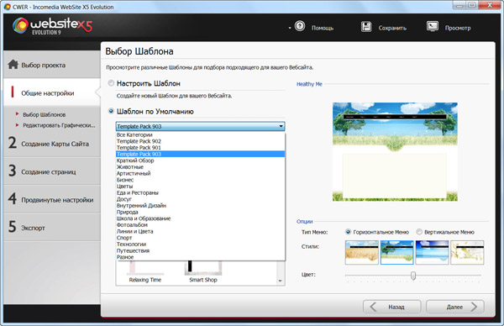Pick Фотоальбом in the category list
The width and height of the screenshot is (504, 326).
click(x=200, y=224)
